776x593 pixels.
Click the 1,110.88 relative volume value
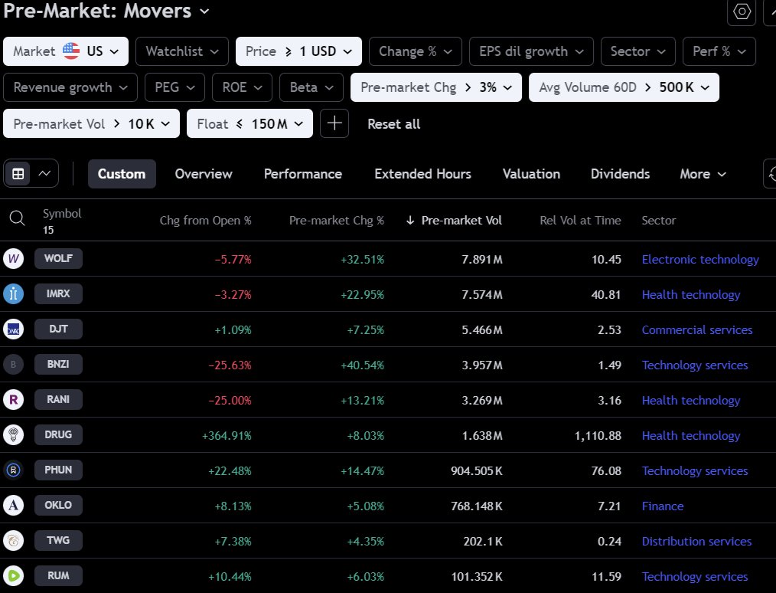click(598, 435)
